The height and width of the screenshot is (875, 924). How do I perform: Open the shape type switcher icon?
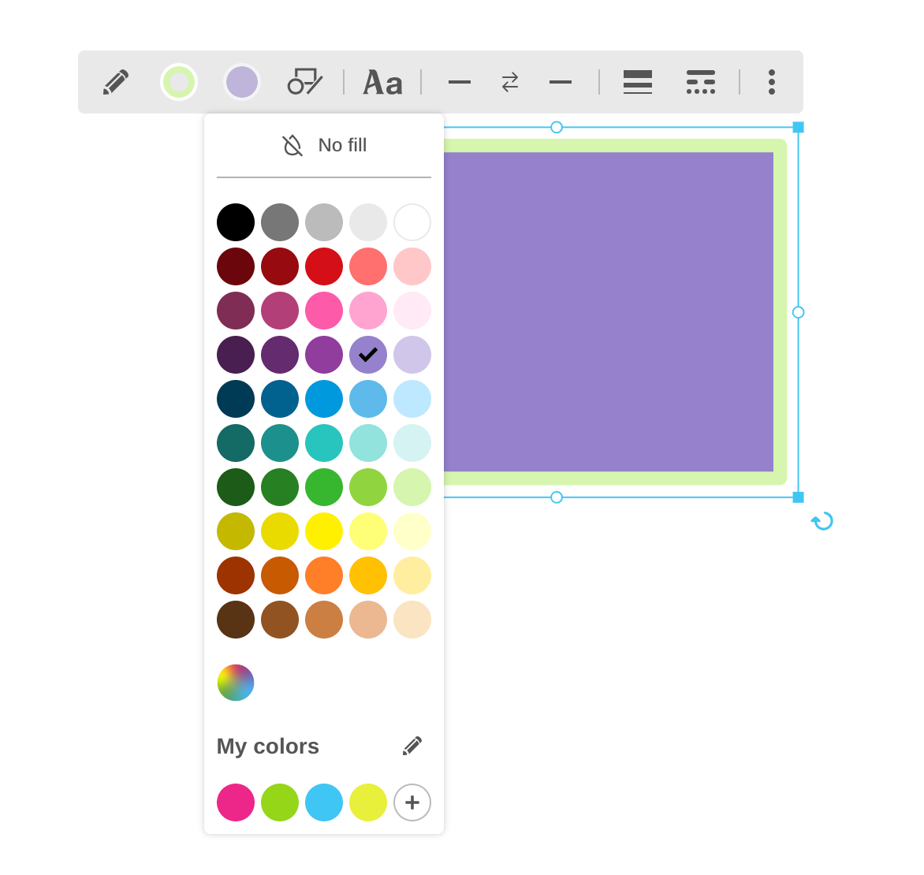point(304,82)
